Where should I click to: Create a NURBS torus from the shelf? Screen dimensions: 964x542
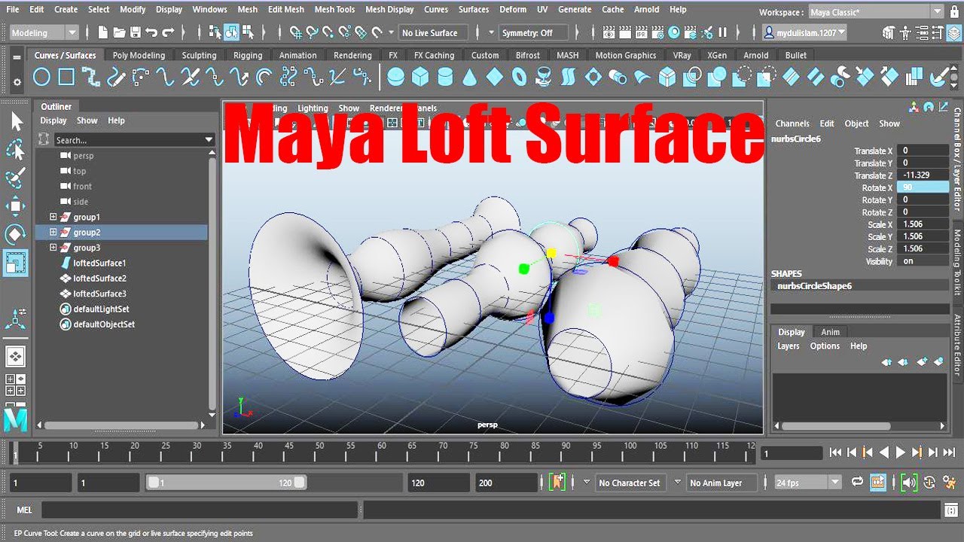(519, 77)
